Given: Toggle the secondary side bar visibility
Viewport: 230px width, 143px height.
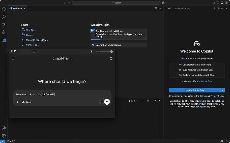Looking at the screenshot, I should 226,3.
